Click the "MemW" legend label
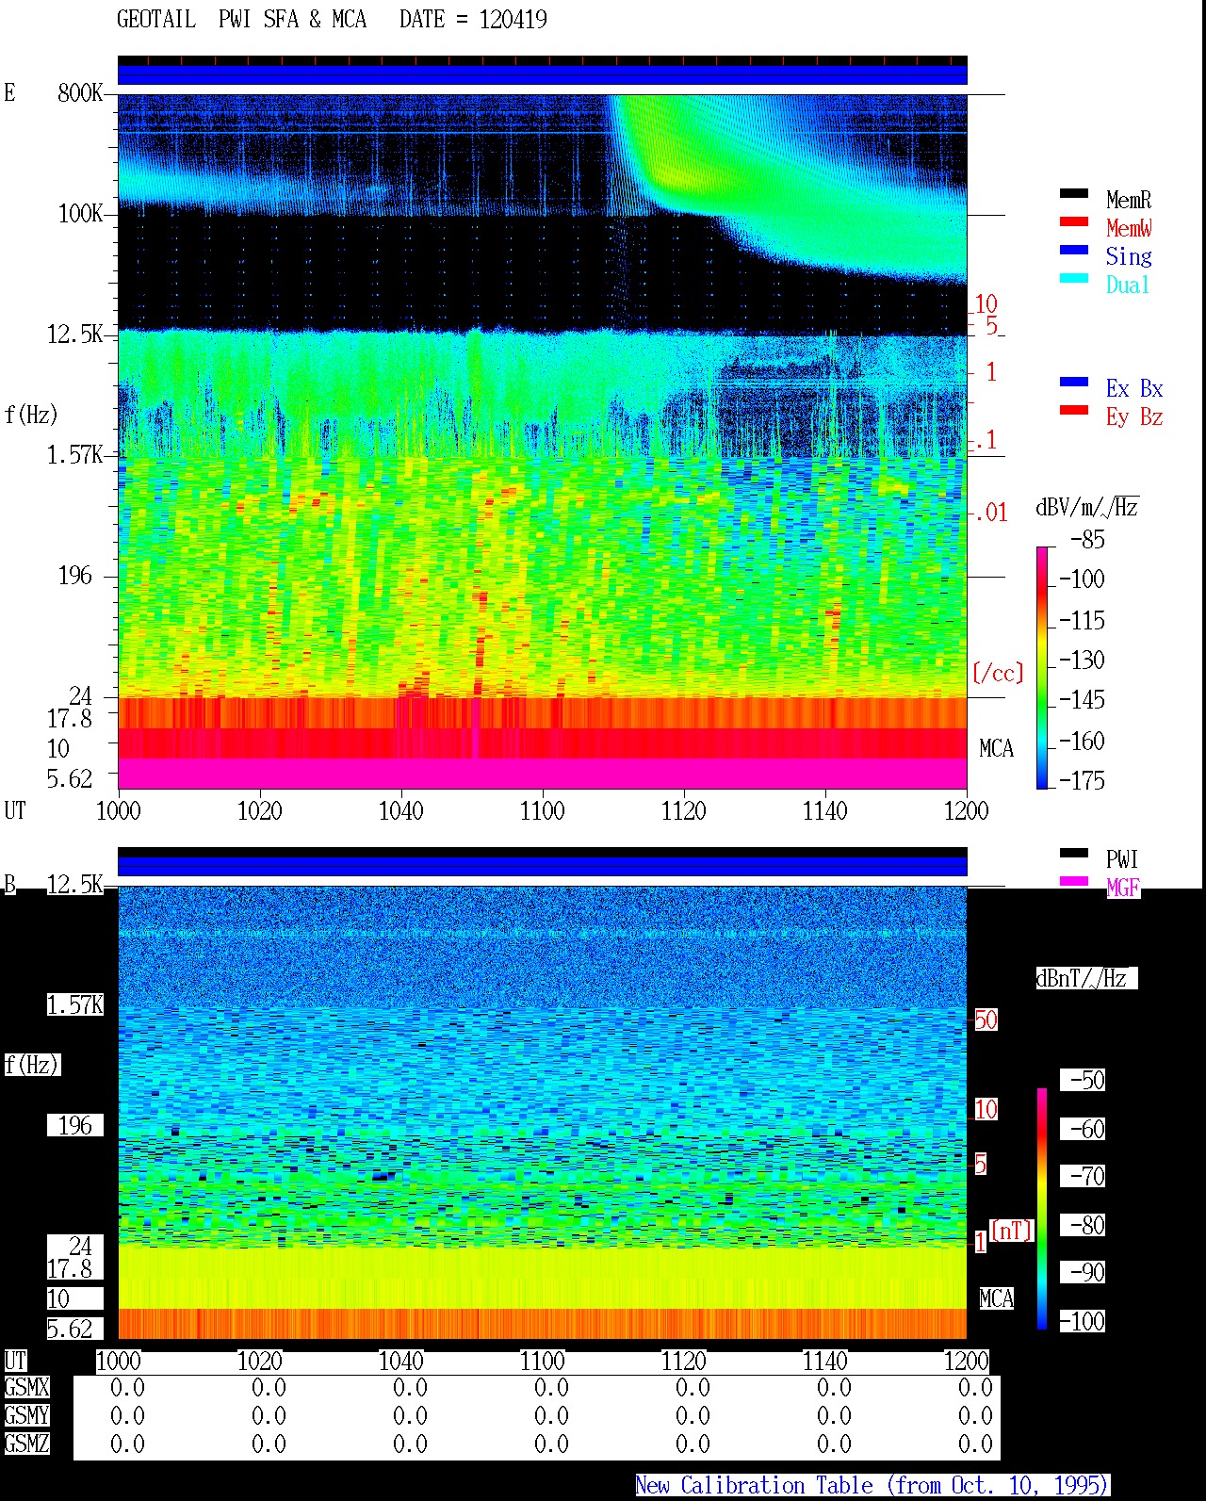 coord(1129,228)
